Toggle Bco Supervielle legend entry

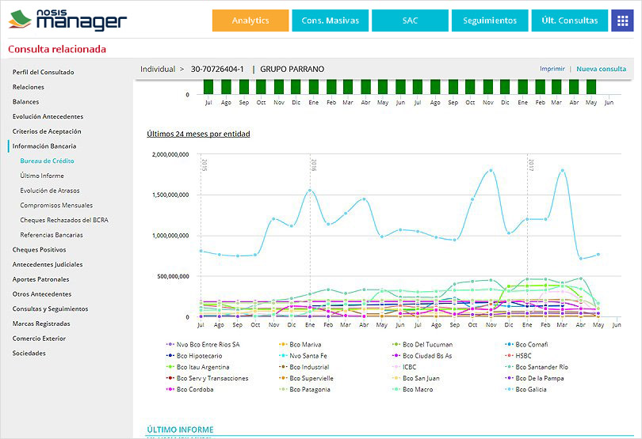306,378
